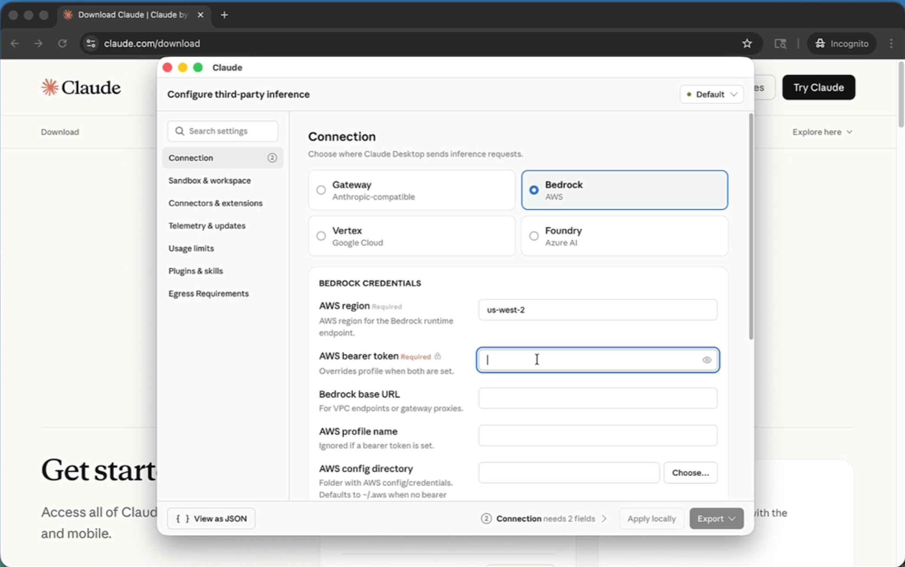
Task: Click the Bedrock base URL field
Action: point(597,398)
